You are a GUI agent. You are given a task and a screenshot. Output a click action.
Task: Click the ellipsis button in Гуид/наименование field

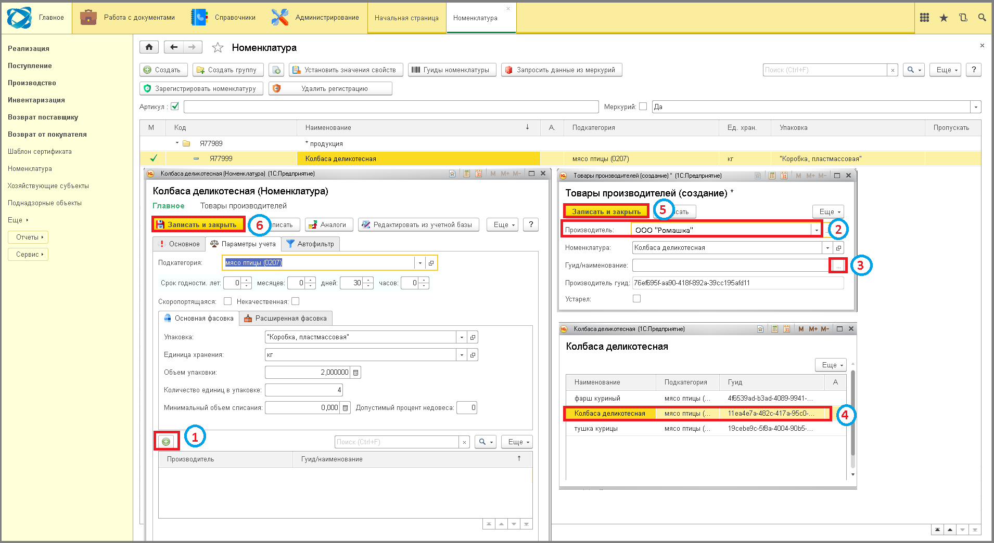[838, 266]
